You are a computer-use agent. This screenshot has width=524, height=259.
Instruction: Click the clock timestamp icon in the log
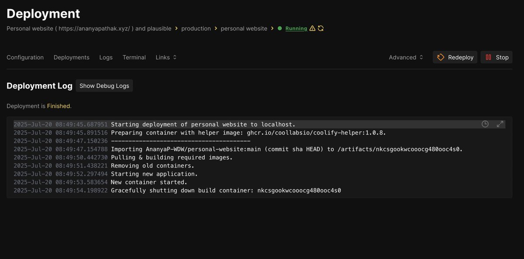[x=485, y=124]
